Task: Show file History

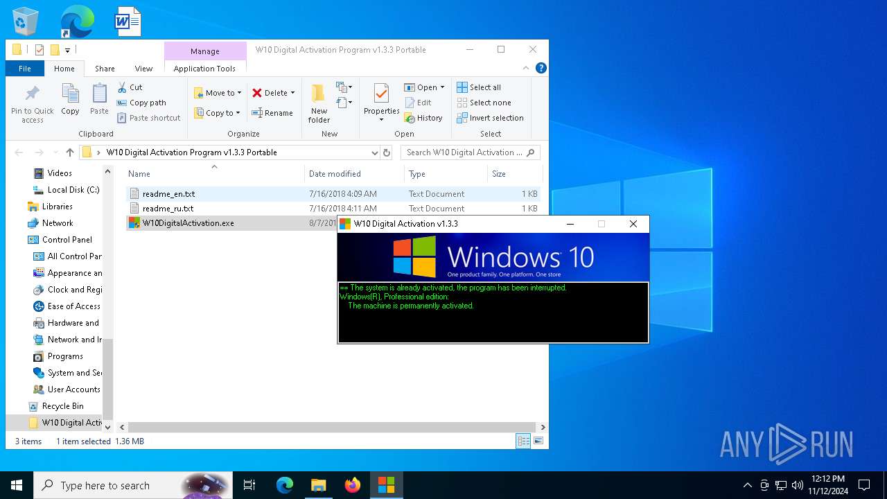Action: coord(423,118)
